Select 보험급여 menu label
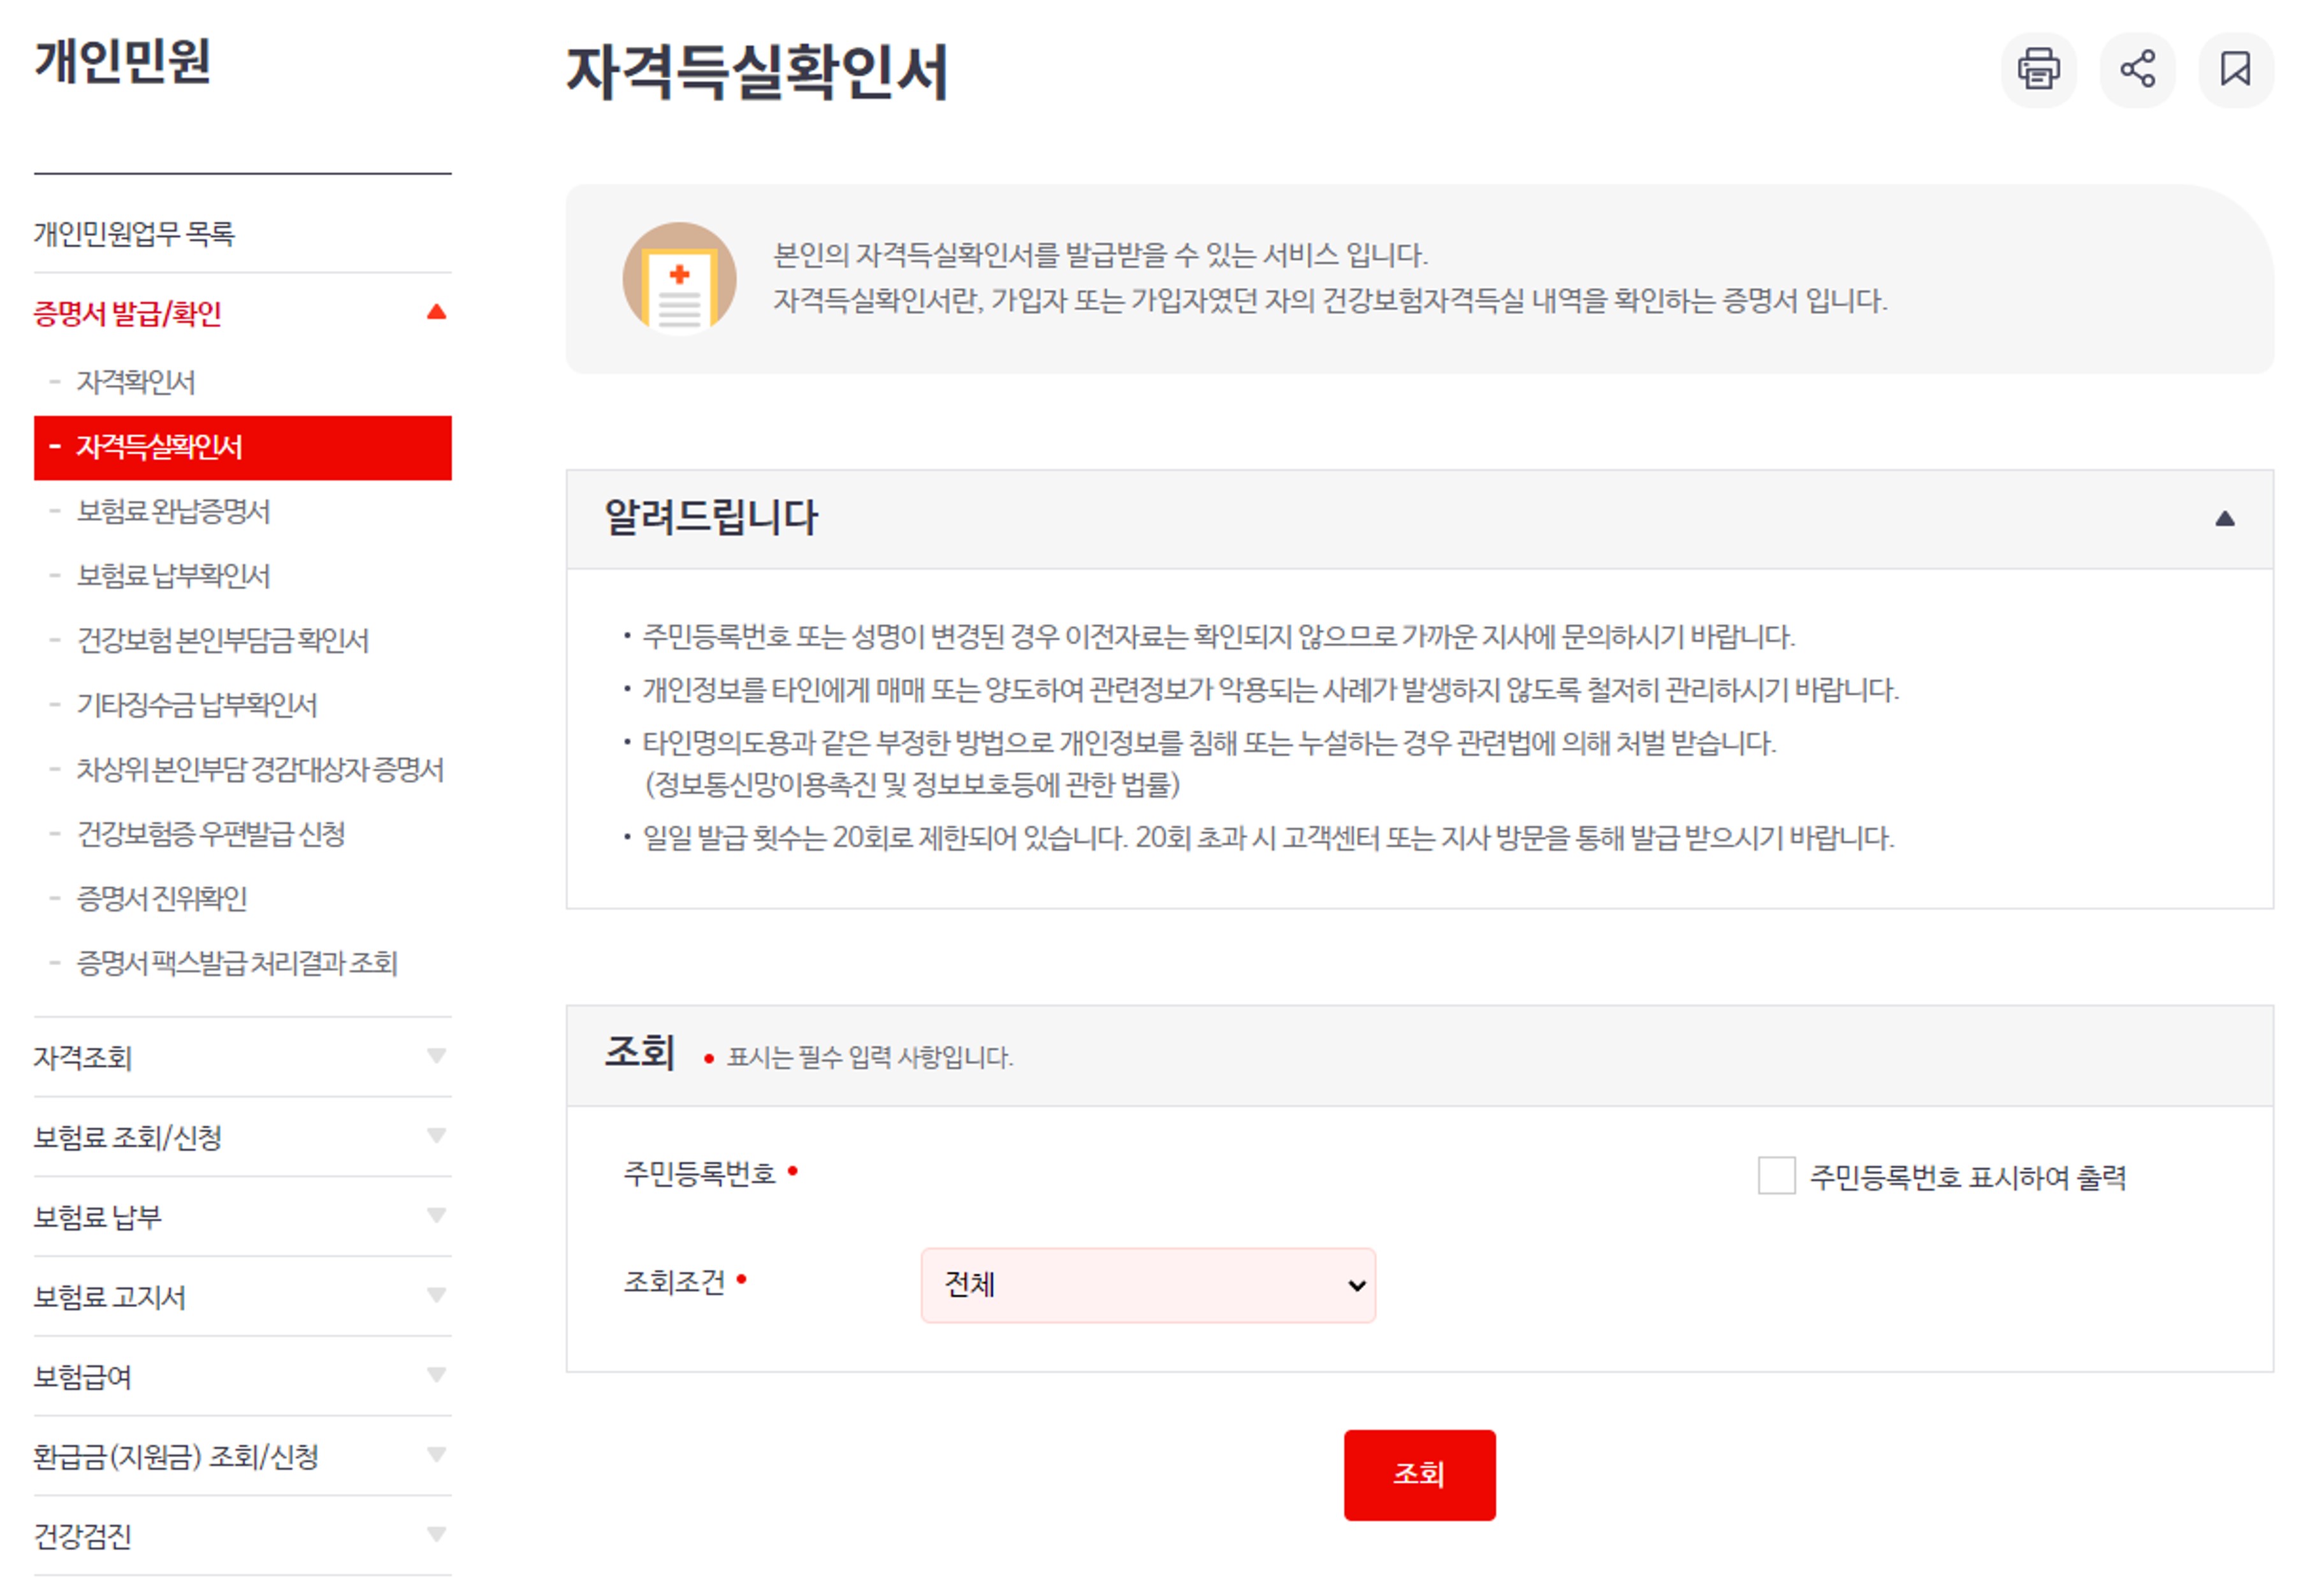 pyautogui.click(x=82, y=1377)
